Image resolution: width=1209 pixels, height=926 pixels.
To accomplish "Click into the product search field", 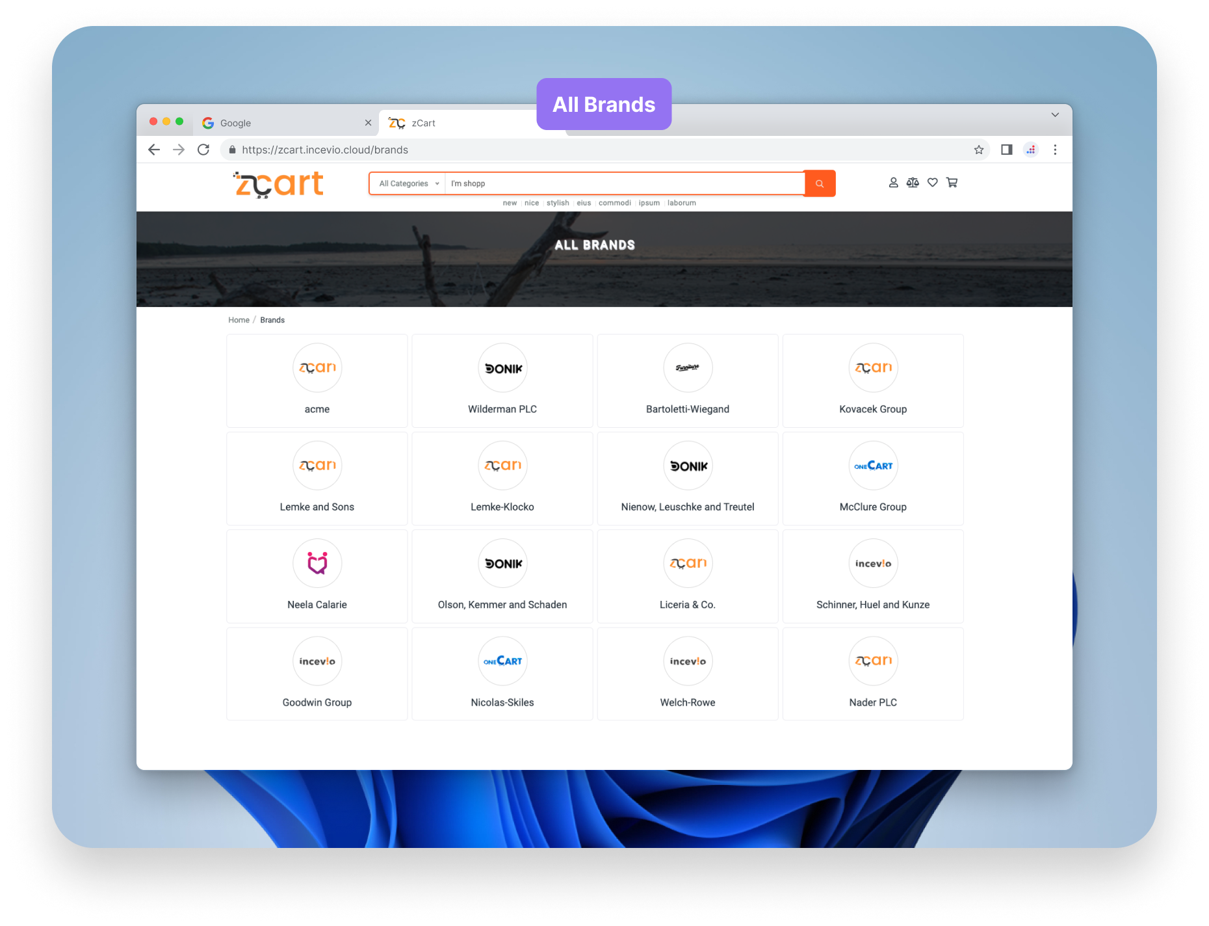I will click(624, 183).
